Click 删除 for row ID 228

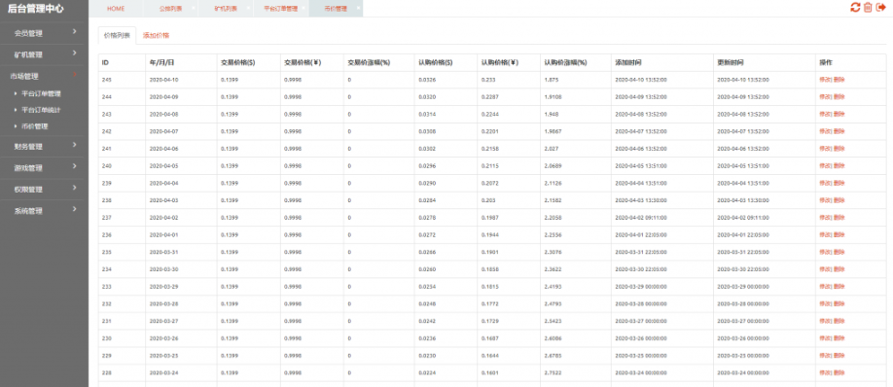click(x=839, y=372)
